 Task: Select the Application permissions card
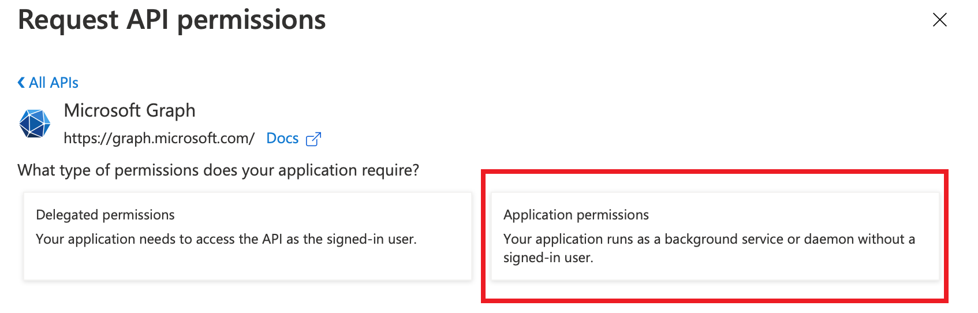[x=715, y=236]
